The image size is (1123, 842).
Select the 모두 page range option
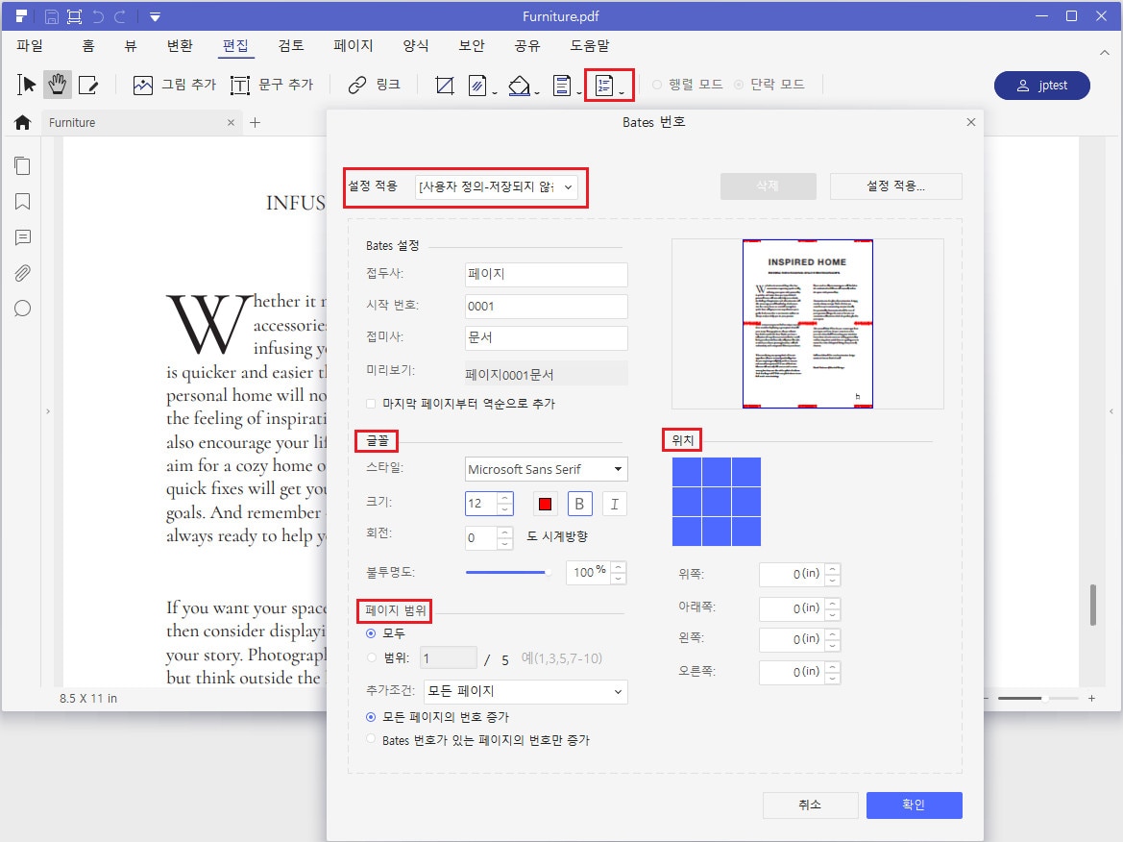pos(371,633)
